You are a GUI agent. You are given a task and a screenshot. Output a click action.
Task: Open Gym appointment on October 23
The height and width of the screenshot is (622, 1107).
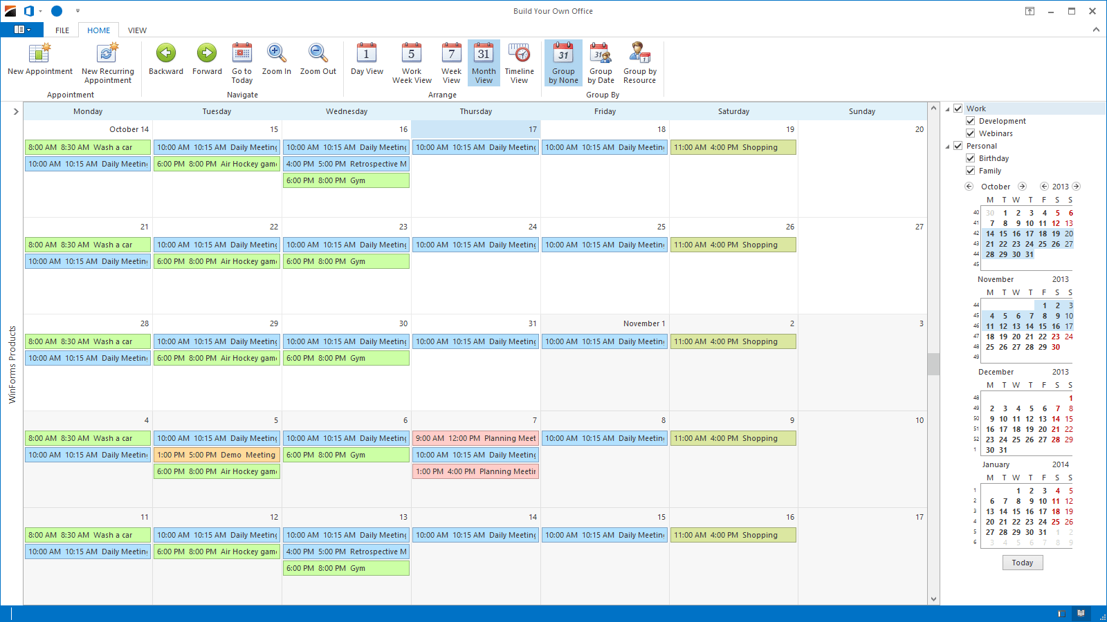[346, 261]
